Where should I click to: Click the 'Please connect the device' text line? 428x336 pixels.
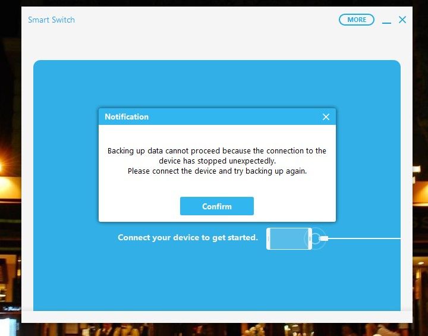point(216,171)
